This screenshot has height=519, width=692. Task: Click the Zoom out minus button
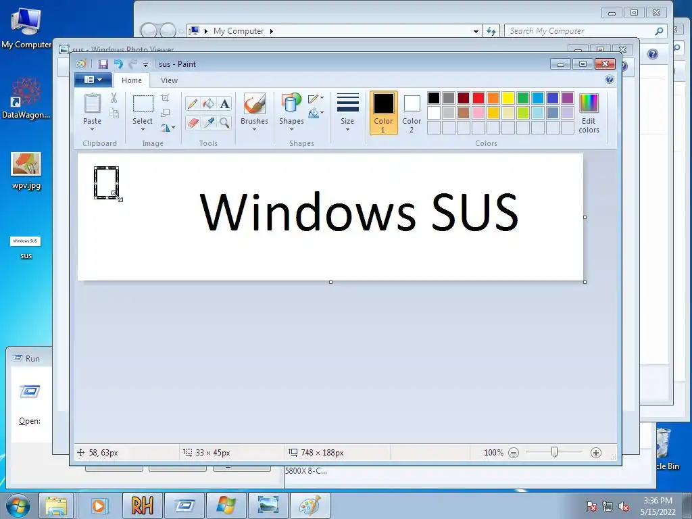[514, 453]
